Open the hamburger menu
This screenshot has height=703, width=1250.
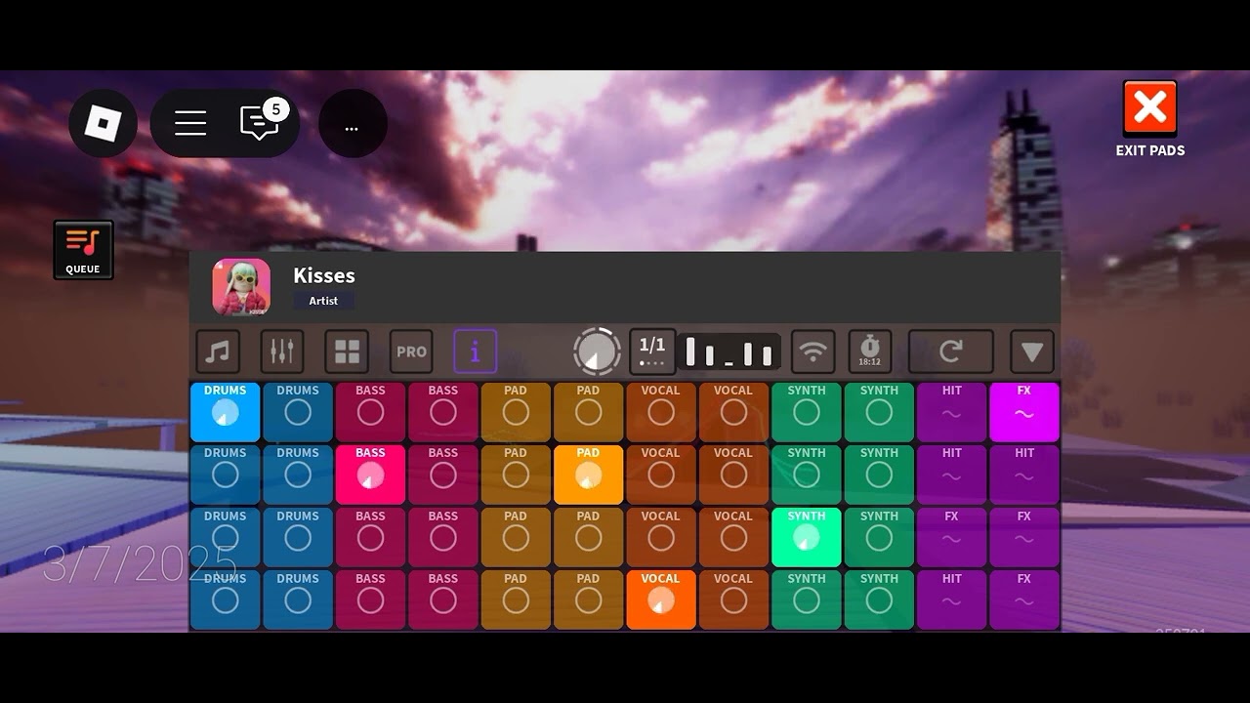coord(190,123)
